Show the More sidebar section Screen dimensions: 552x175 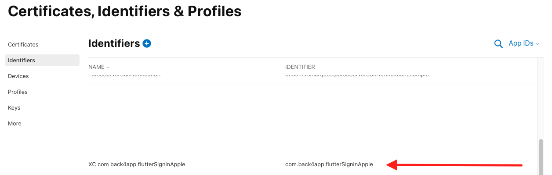coord(15,123)
